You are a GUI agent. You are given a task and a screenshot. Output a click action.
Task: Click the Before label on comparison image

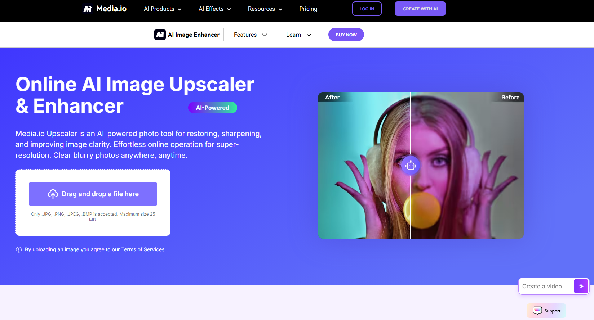tap(510, 97)
